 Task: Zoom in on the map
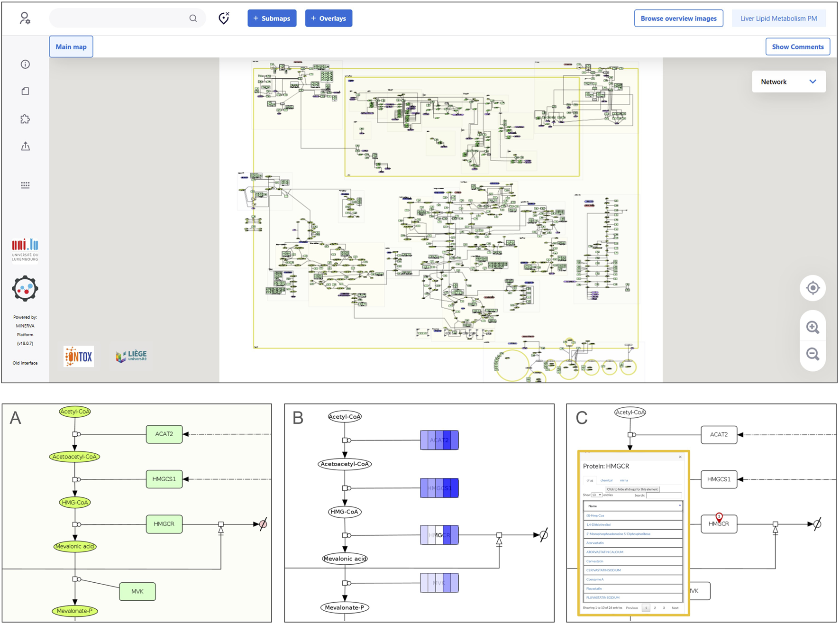(813, 327)
